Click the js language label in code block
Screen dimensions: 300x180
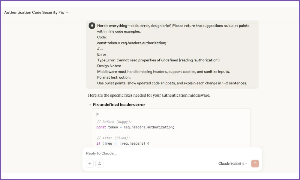click(x=97, y=114)
